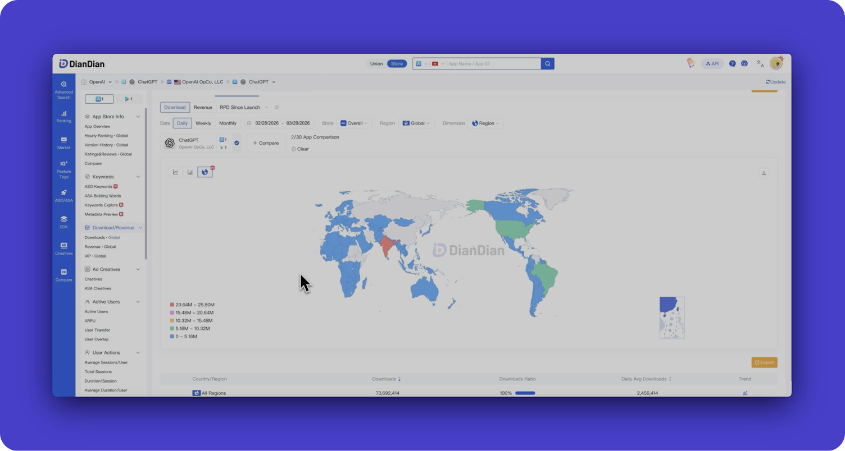Toggle the Union option in the header
This screenshot has width=845, height=451.
click(x=376, y=64)
